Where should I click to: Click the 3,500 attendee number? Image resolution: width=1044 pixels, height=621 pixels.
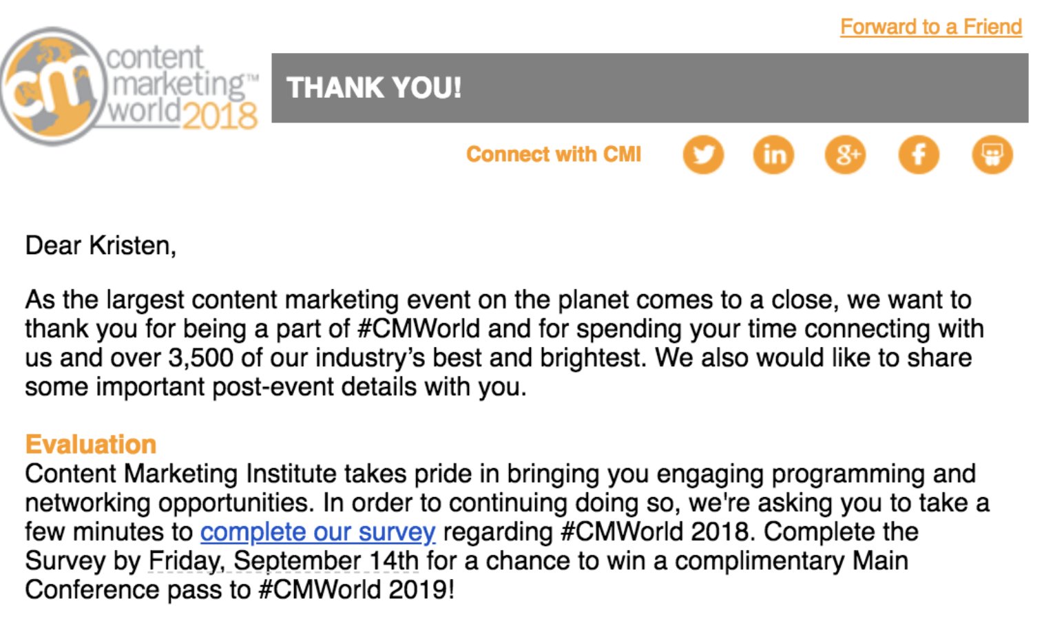pos(201,357)
